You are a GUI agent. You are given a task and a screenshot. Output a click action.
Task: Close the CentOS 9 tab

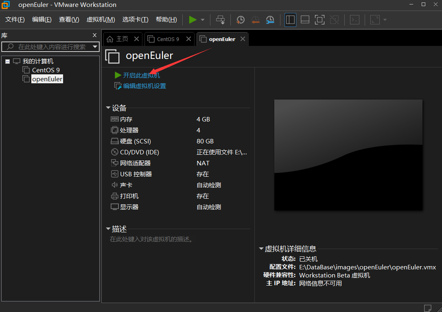point(188,39)
